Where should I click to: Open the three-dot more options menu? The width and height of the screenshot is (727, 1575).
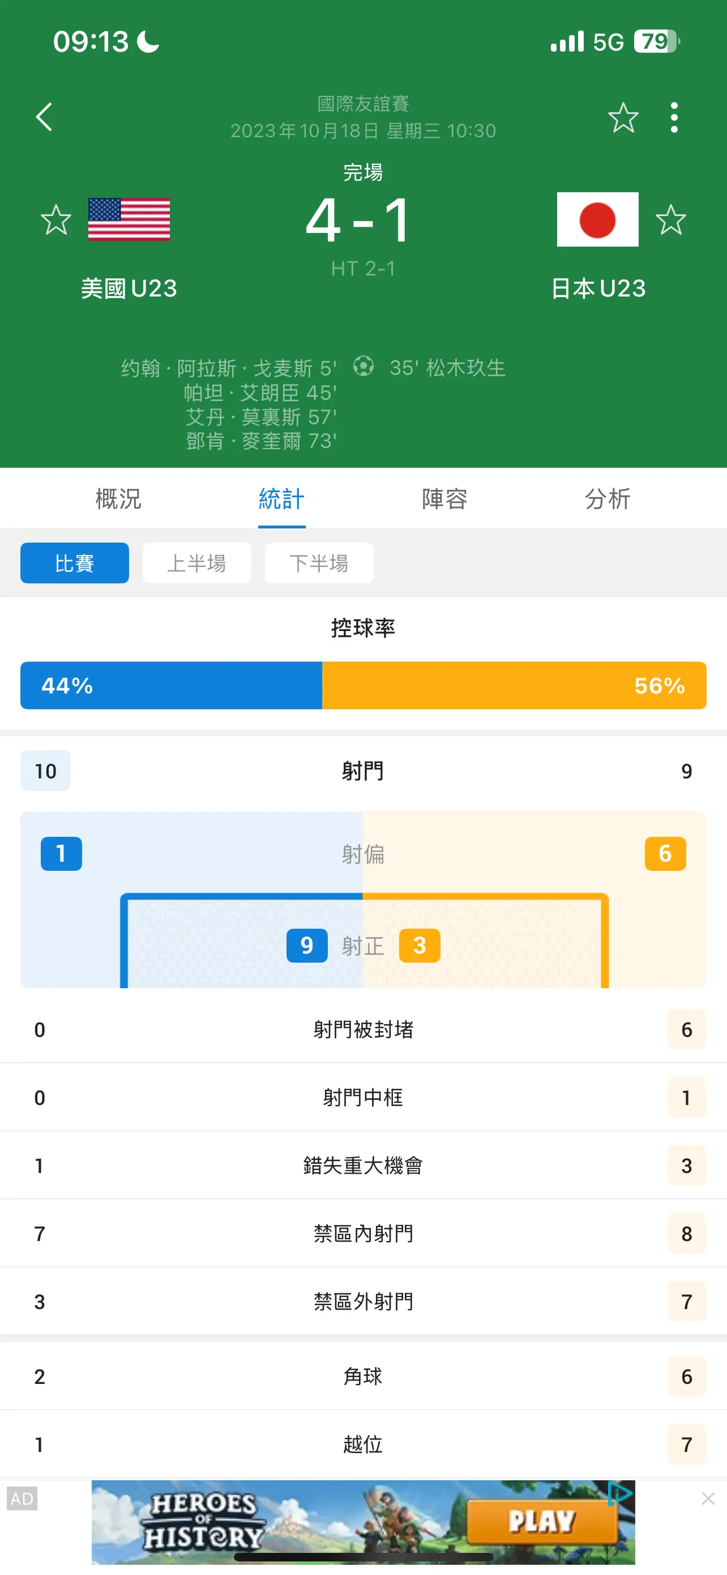coord(674,117)
